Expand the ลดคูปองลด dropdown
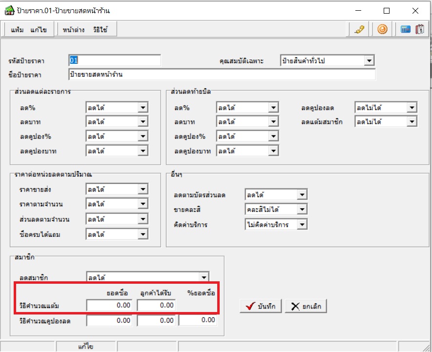 click(x=412, y=108)
